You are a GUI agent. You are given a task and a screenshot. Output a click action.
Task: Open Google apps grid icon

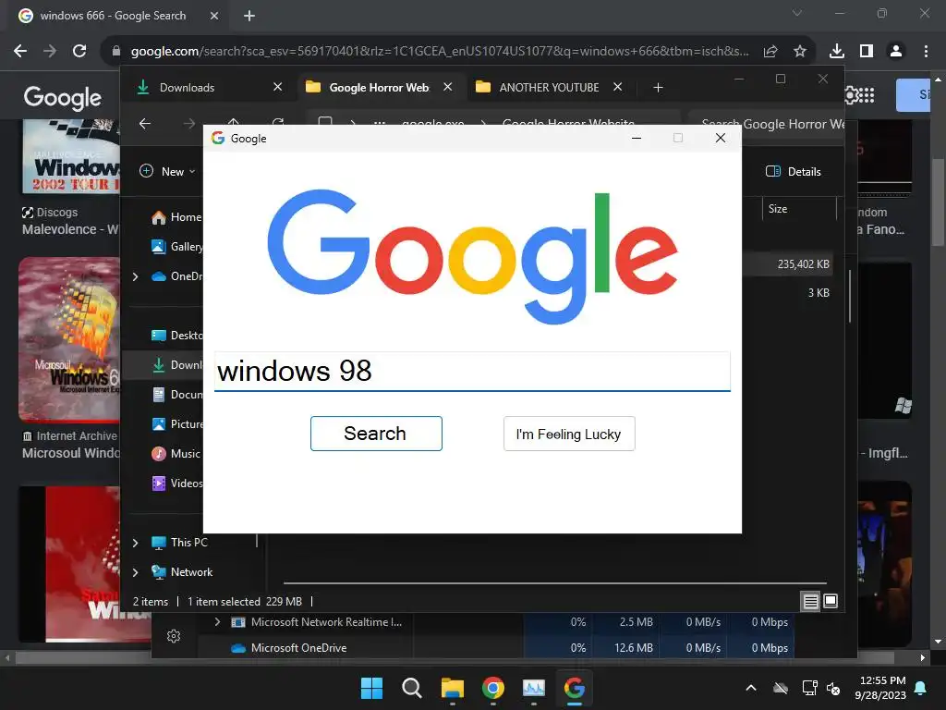click(867, 95)
